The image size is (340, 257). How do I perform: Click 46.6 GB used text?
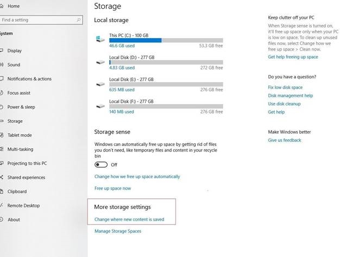[122, 46]
